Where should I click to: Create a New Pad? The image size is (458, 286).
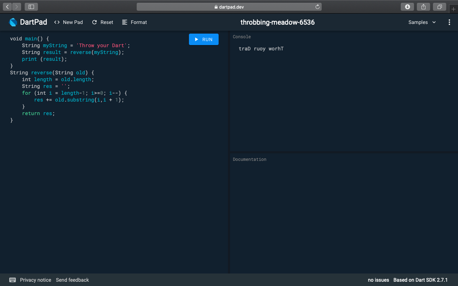pyautogui.click(x=68, y=22)
